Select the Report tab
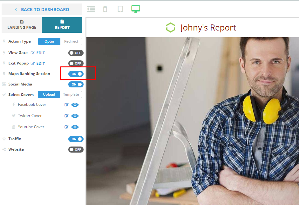The height and width of the screenshot is (205, 299). [x=62, y=25]
